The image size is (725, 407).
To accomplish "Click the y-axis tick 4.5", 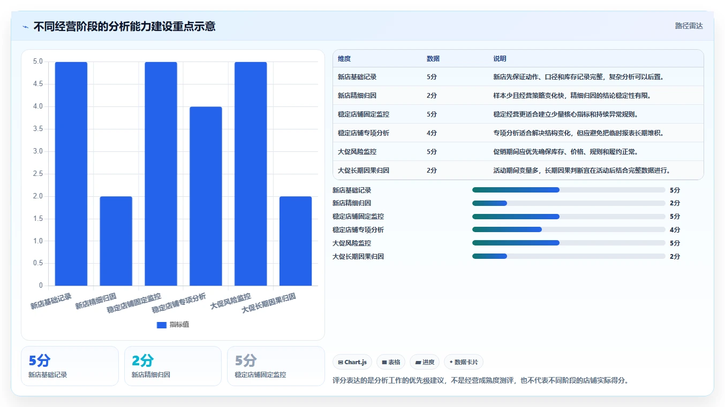I will [38, 84].
